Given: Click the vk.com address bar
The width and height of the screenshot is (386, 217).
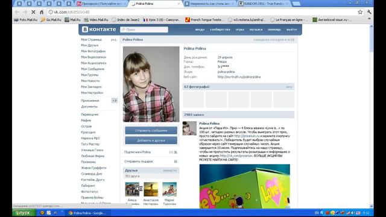Looking at the screenshot, I should (x=202, y=12).
